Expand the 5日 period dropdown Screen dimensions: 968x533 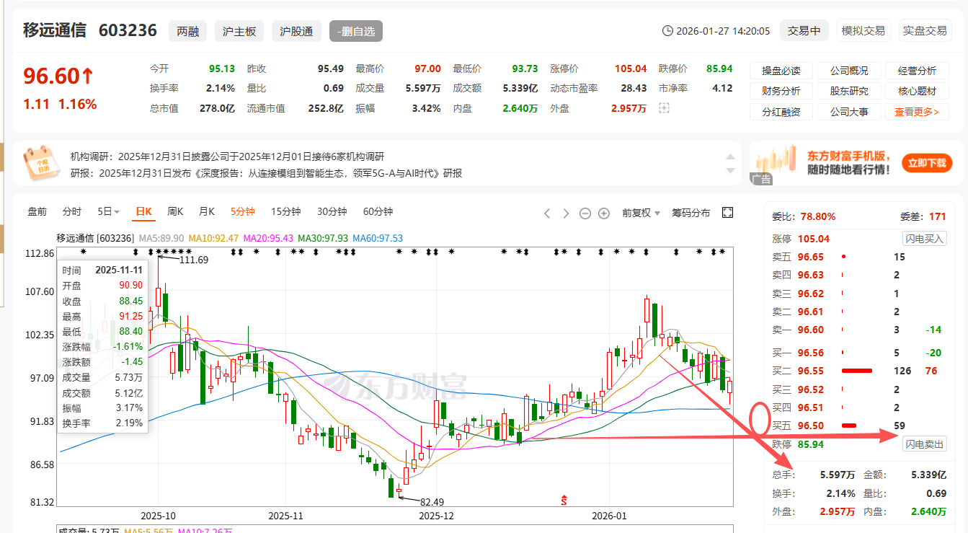(108, 211)
